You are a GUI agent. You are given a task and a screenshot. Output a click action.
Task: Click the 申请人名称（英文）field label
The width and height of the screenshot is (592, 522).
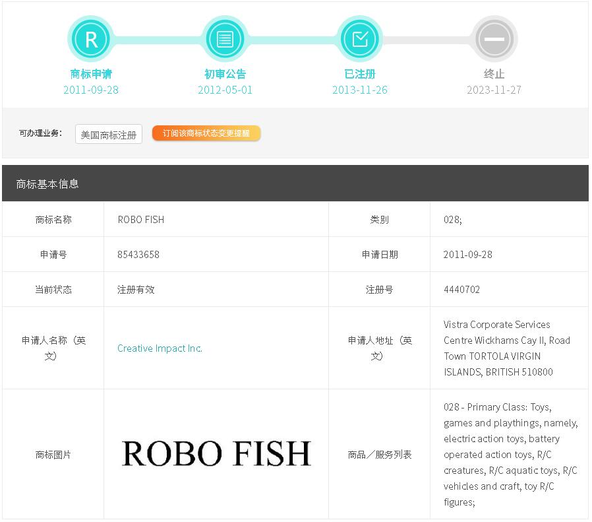53,348
